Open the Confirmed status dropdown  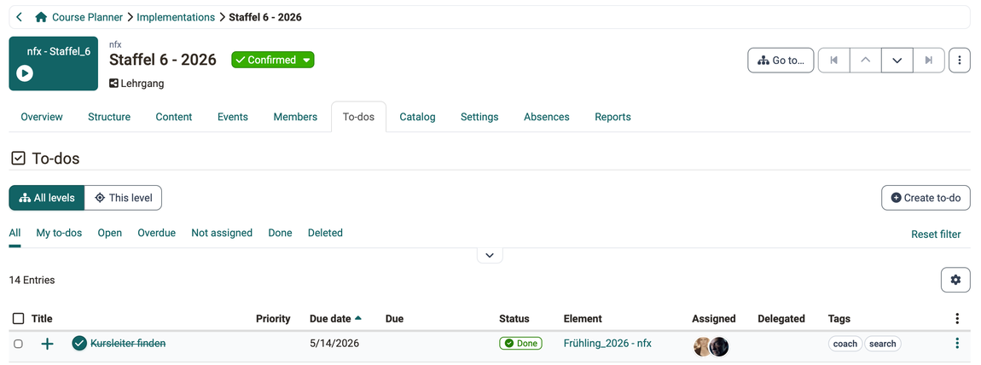pyautogui.click(x=273, y=60)
